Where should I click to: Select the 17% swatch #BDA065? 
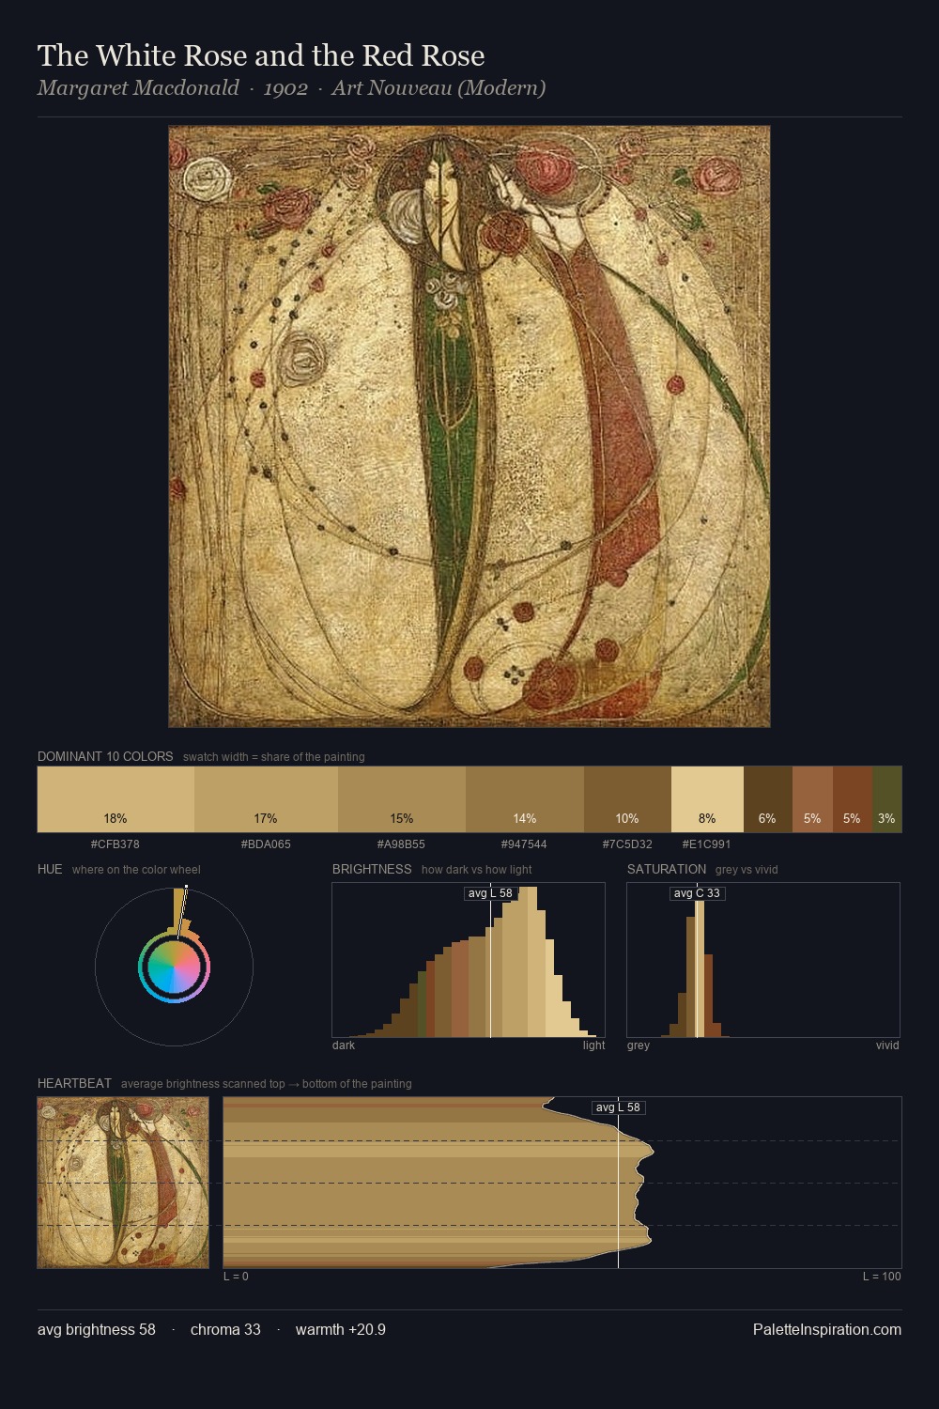pos(266,799)
